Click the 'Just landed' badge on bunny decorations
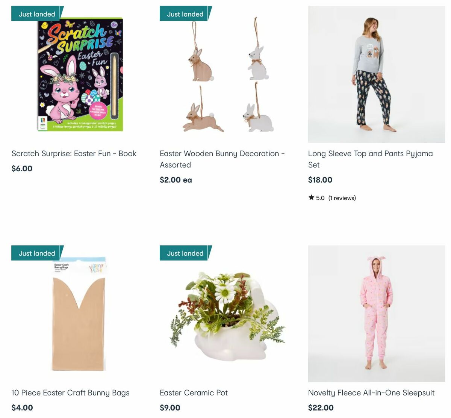 [184, 14]
